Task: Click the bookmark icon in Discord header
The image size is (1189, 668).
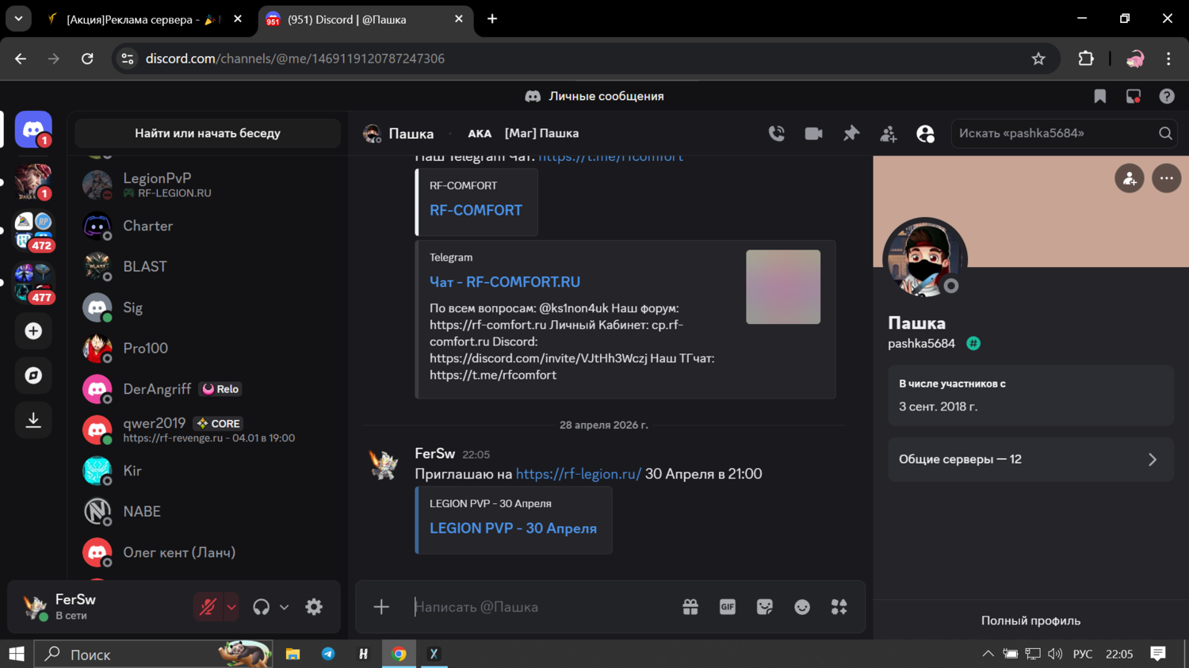Action: (1100, 96)
